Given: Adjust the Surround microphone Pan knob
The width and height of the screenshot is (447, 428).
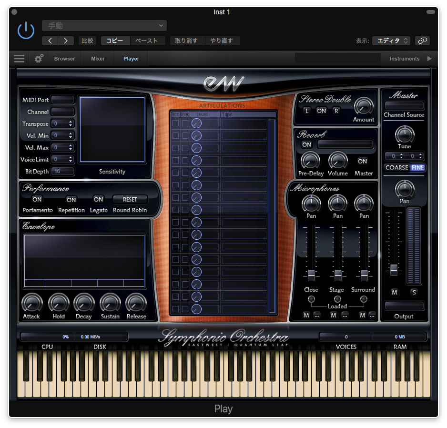Looking at the screenshot, I should click(364, 204).
